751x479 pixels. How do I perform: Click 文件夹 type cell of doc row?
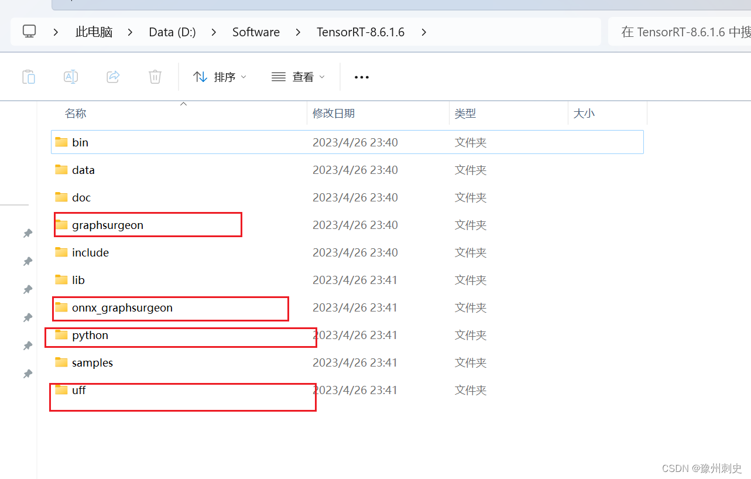tap(471, 197)
